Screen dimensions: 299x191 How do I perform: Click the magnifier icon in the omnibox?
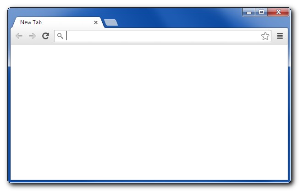(60, 36)
